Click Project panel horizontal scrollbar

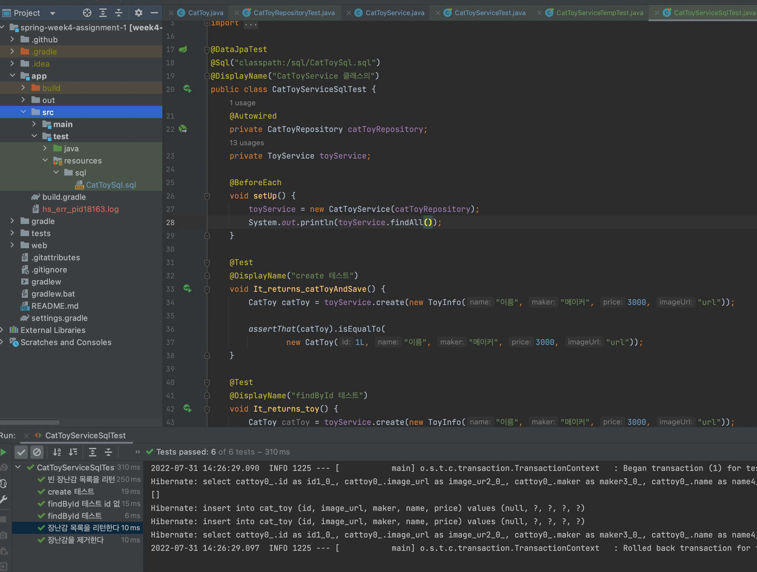coord(30,422)
